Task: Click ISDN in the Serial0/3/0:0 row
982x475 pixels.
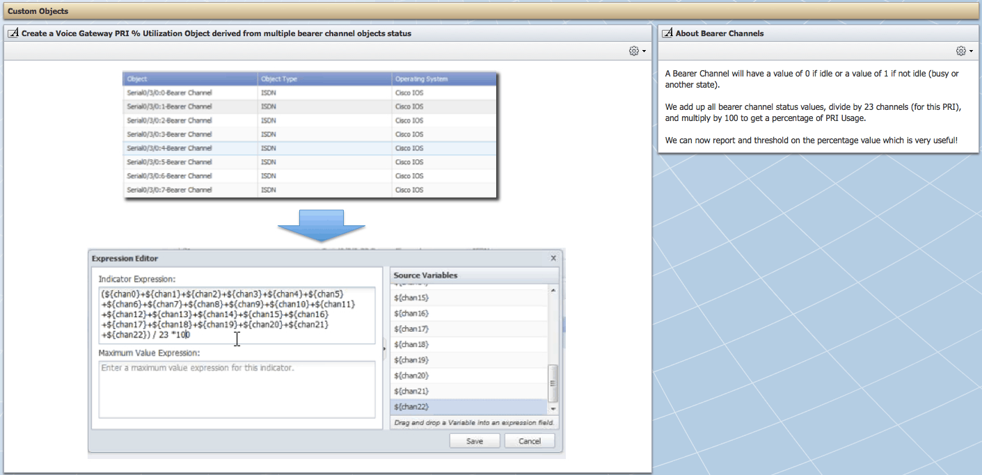Action: tap(269, 92)
